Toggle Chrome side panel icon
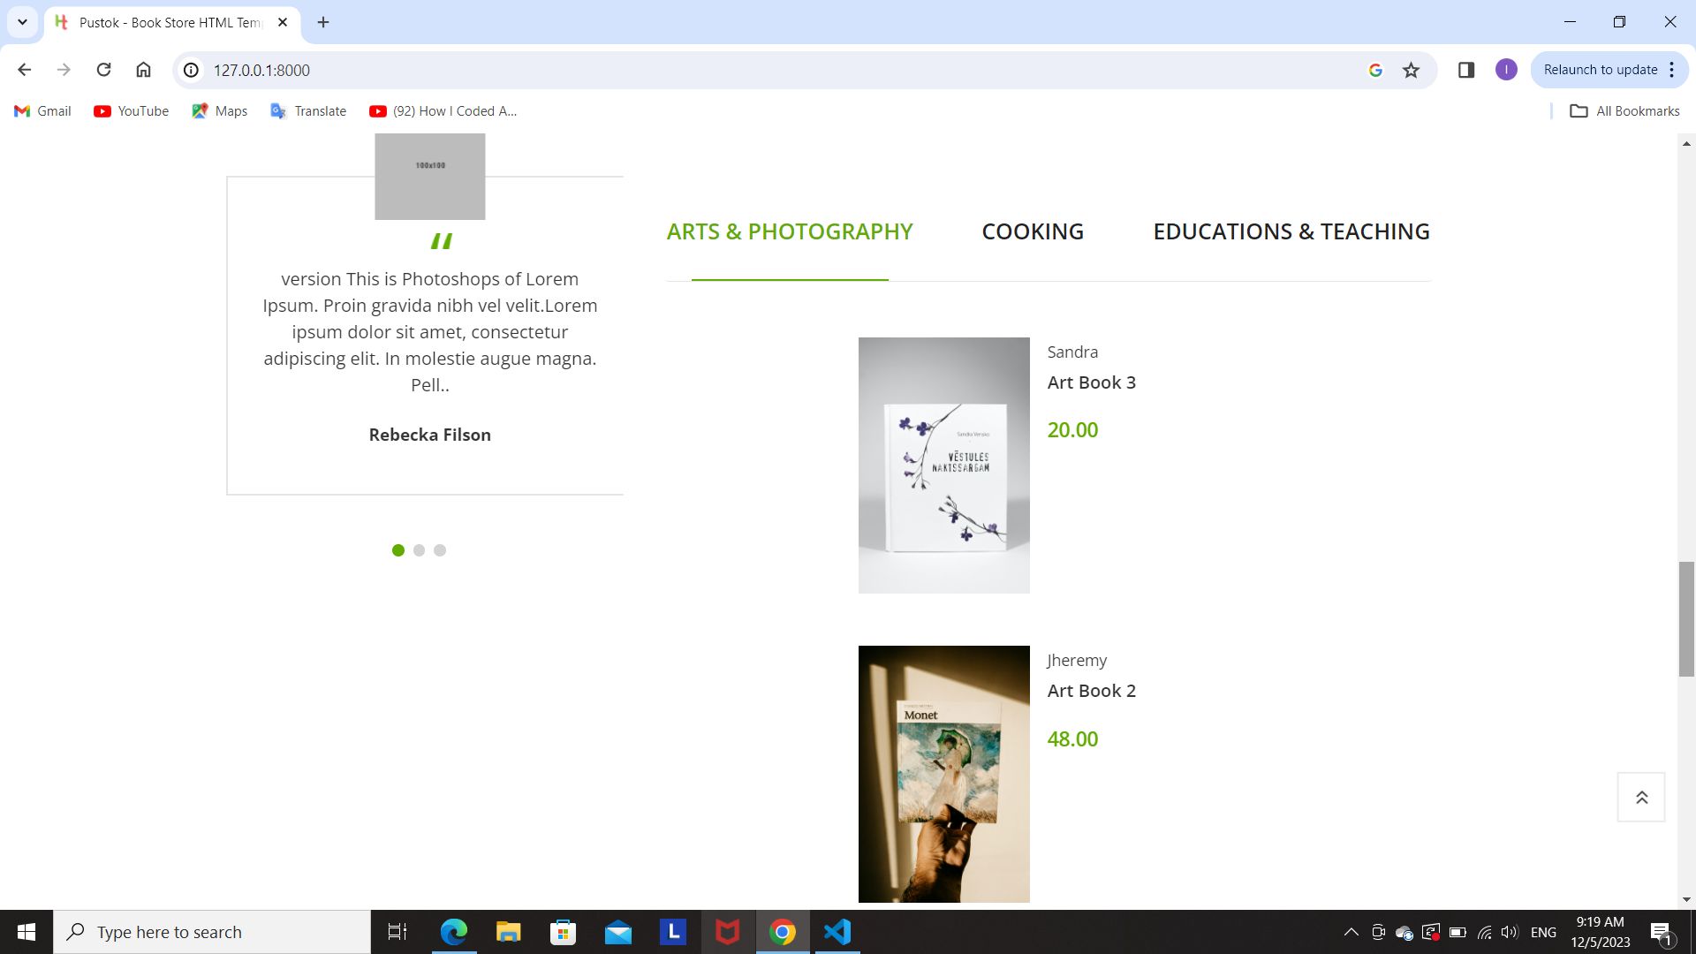The width and height of the screenshot is (1696, 954). [1466, 70]
